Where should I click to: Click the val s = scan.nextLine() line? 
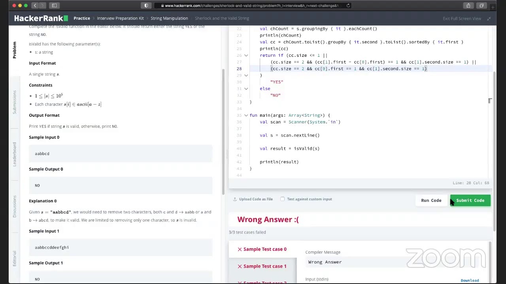pyautogui.click(x=289, y=135)
